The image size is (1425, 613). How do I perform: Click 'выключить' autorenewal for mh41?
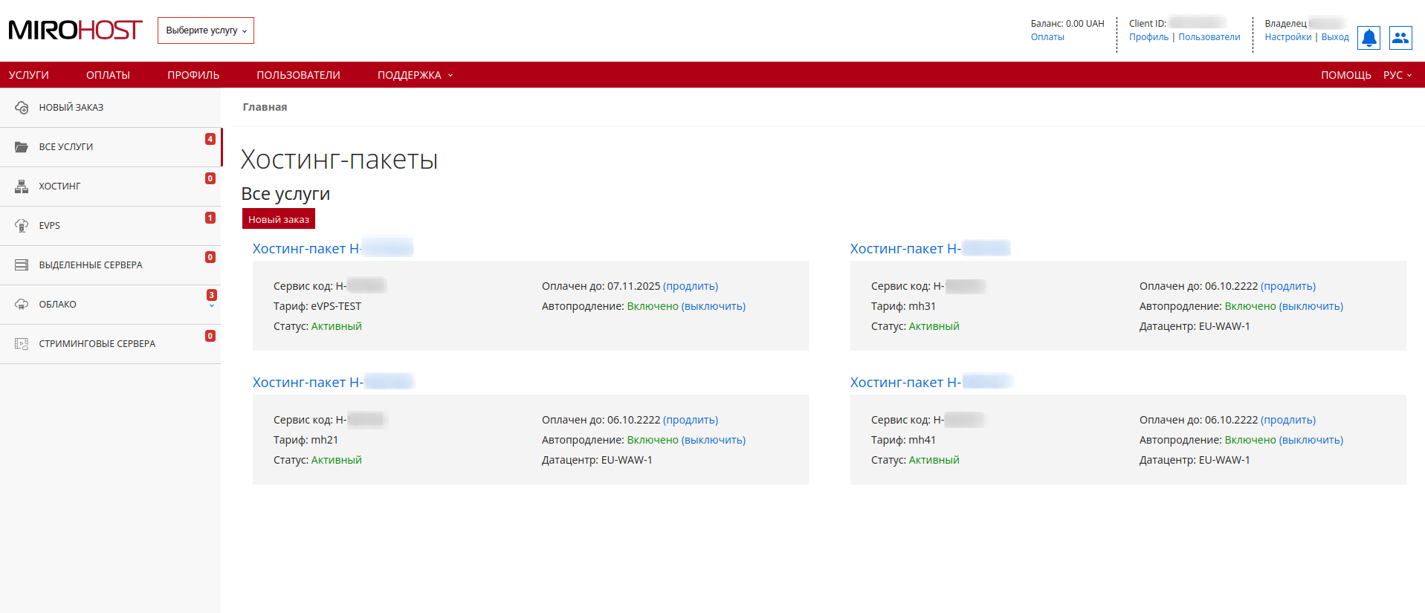coord(1311,440)
